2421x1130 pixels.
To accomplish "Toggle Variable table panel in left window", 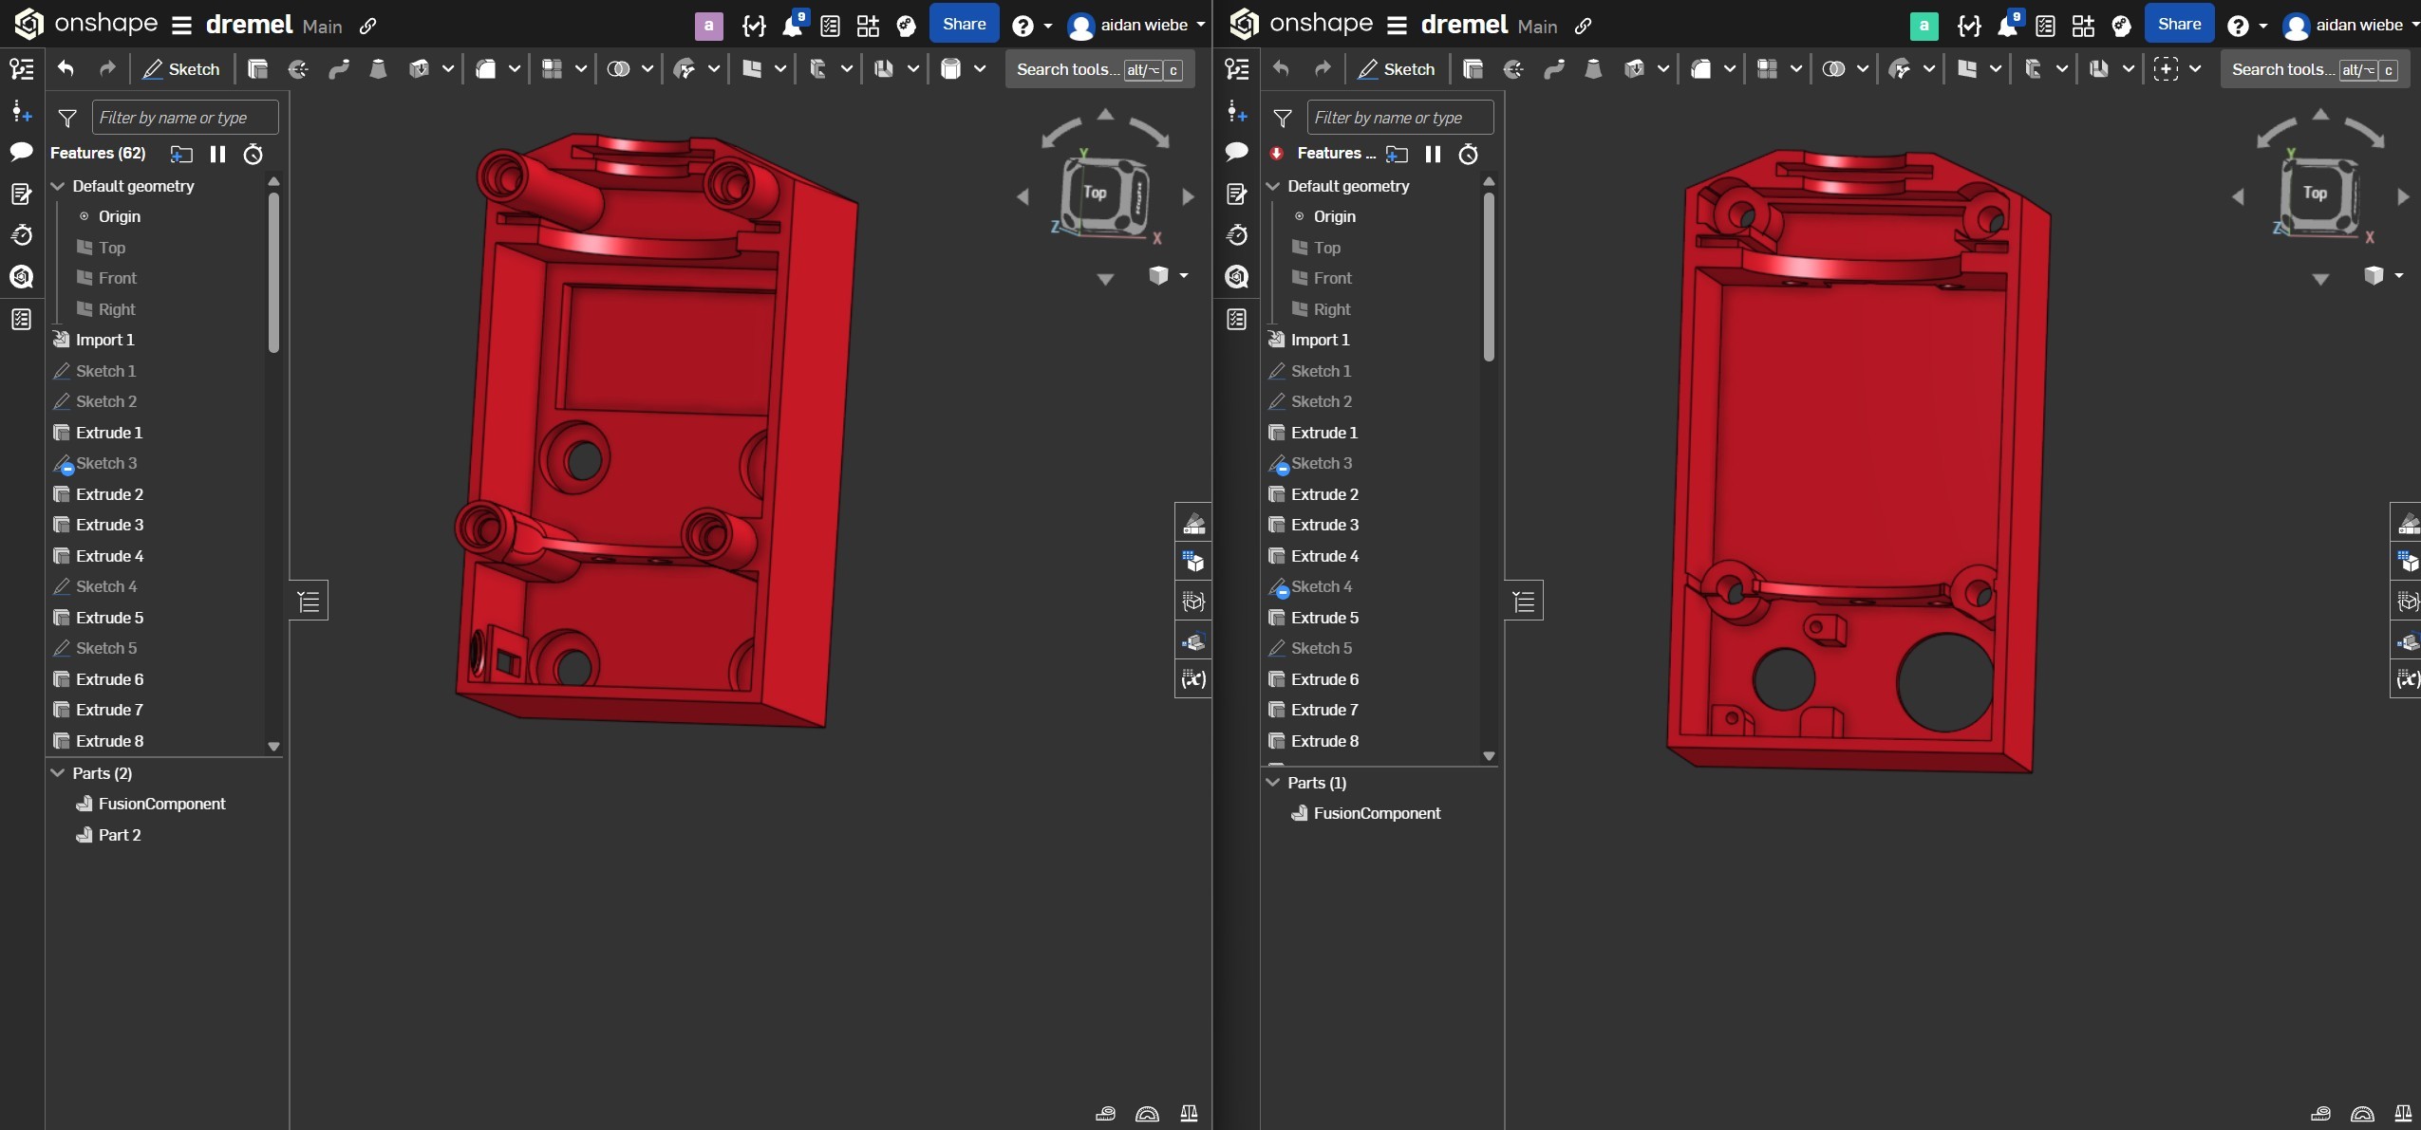I will click(x=1193, y=679).
